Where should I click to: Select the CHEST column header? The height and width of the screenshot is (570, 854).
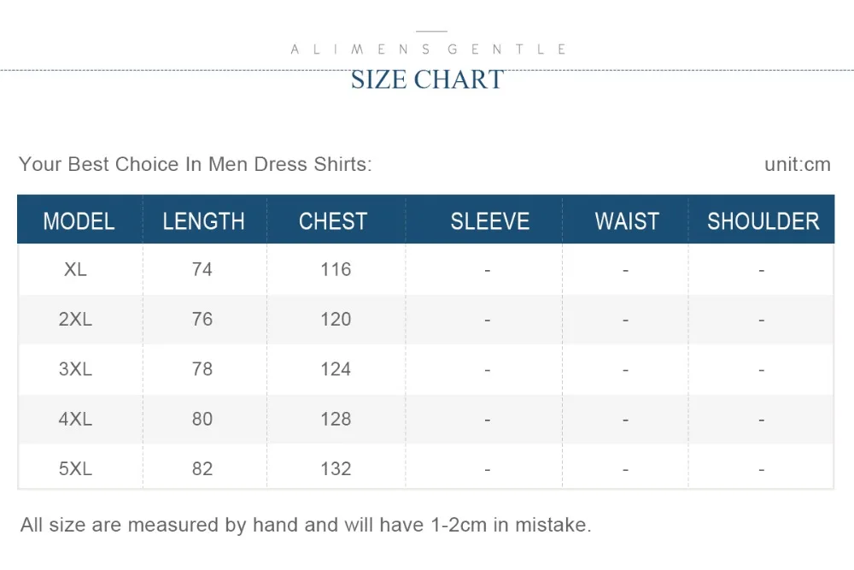333,221
